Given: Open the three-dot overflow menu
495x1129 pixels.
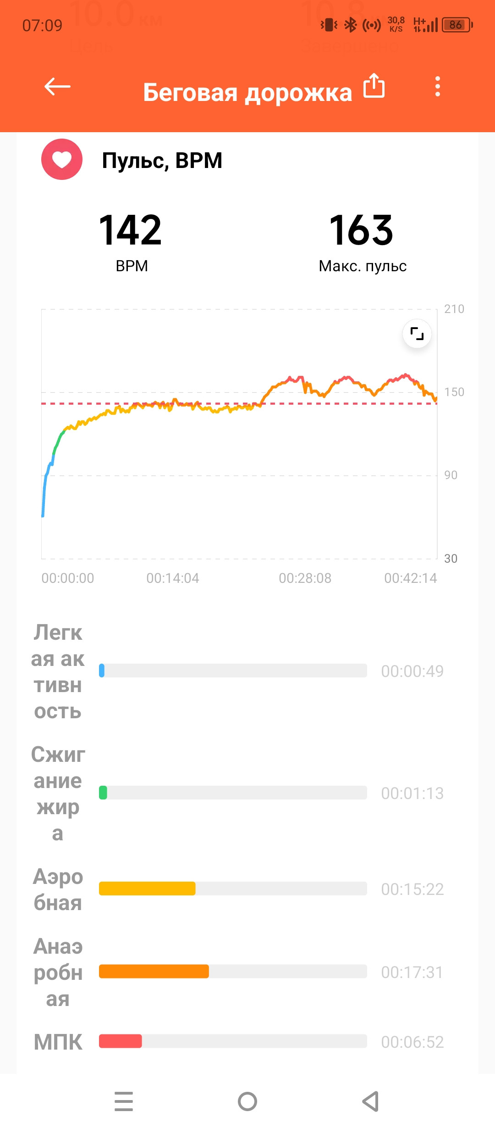Looking at the screenshot, I should (438, 86).
